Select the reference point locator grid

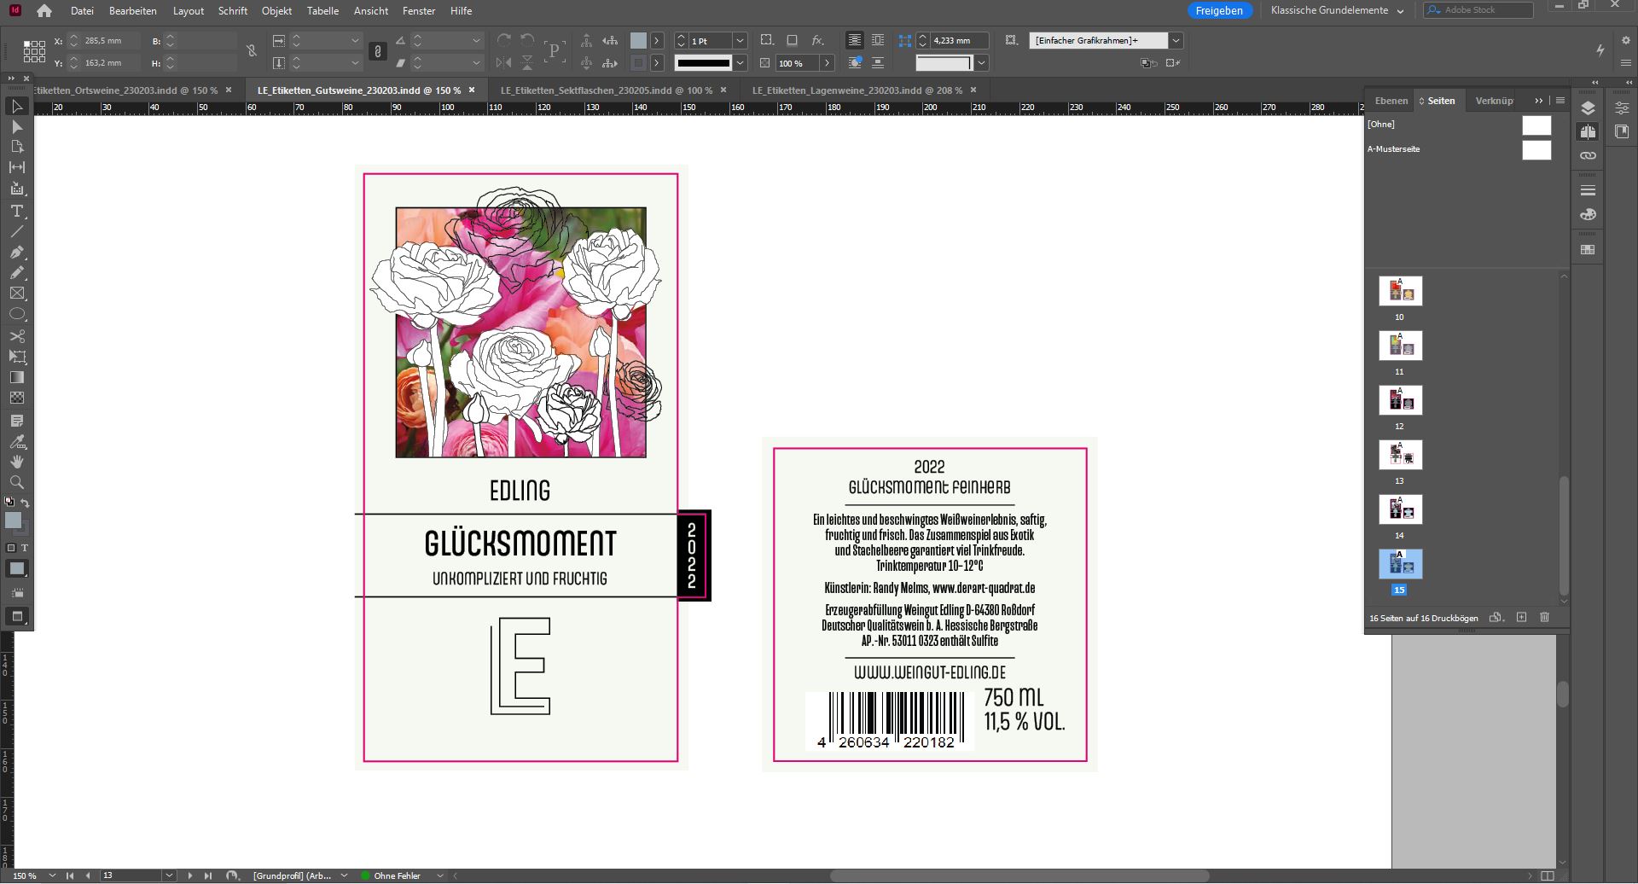[x=34, y=51]
